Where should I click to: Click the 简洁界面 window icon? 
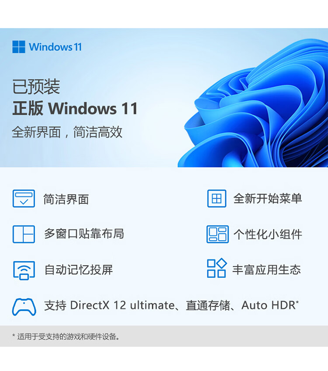[24, 199]
